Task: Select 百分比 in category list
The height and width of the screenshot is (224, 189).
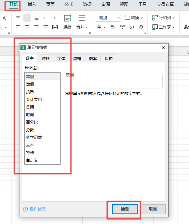Action: 42,122
